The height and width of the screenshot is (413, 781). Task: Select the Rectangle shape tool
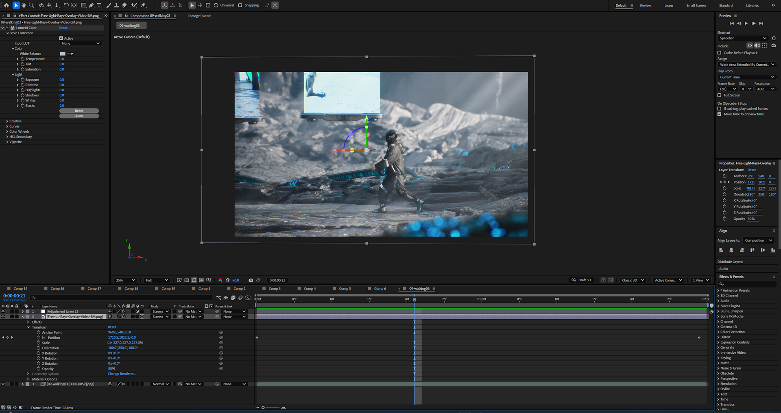(83, 5)
